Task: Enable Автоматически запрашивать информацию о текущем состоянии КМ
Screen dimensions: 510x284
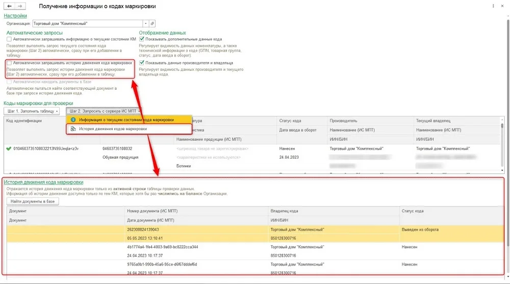Action: tap(9, 39)
